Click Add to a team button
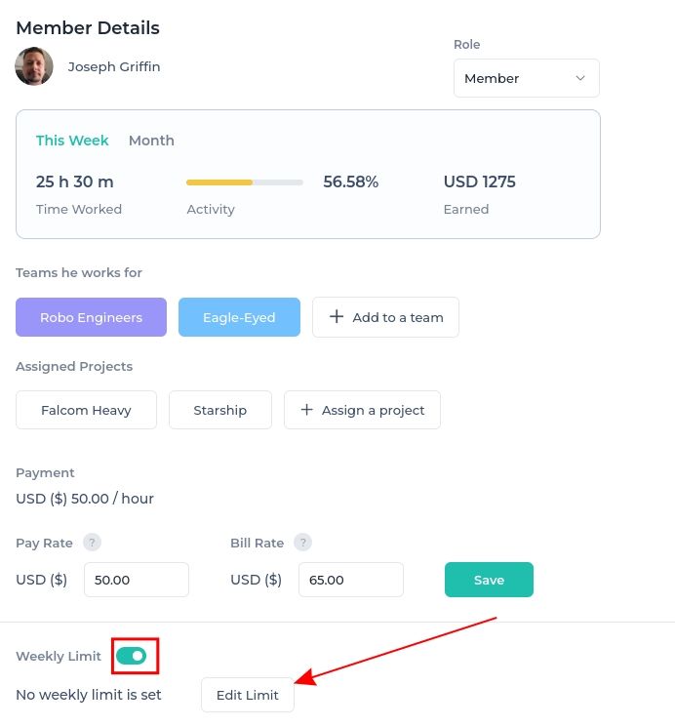Screen dimensions: 675x727 pos(385,317)
